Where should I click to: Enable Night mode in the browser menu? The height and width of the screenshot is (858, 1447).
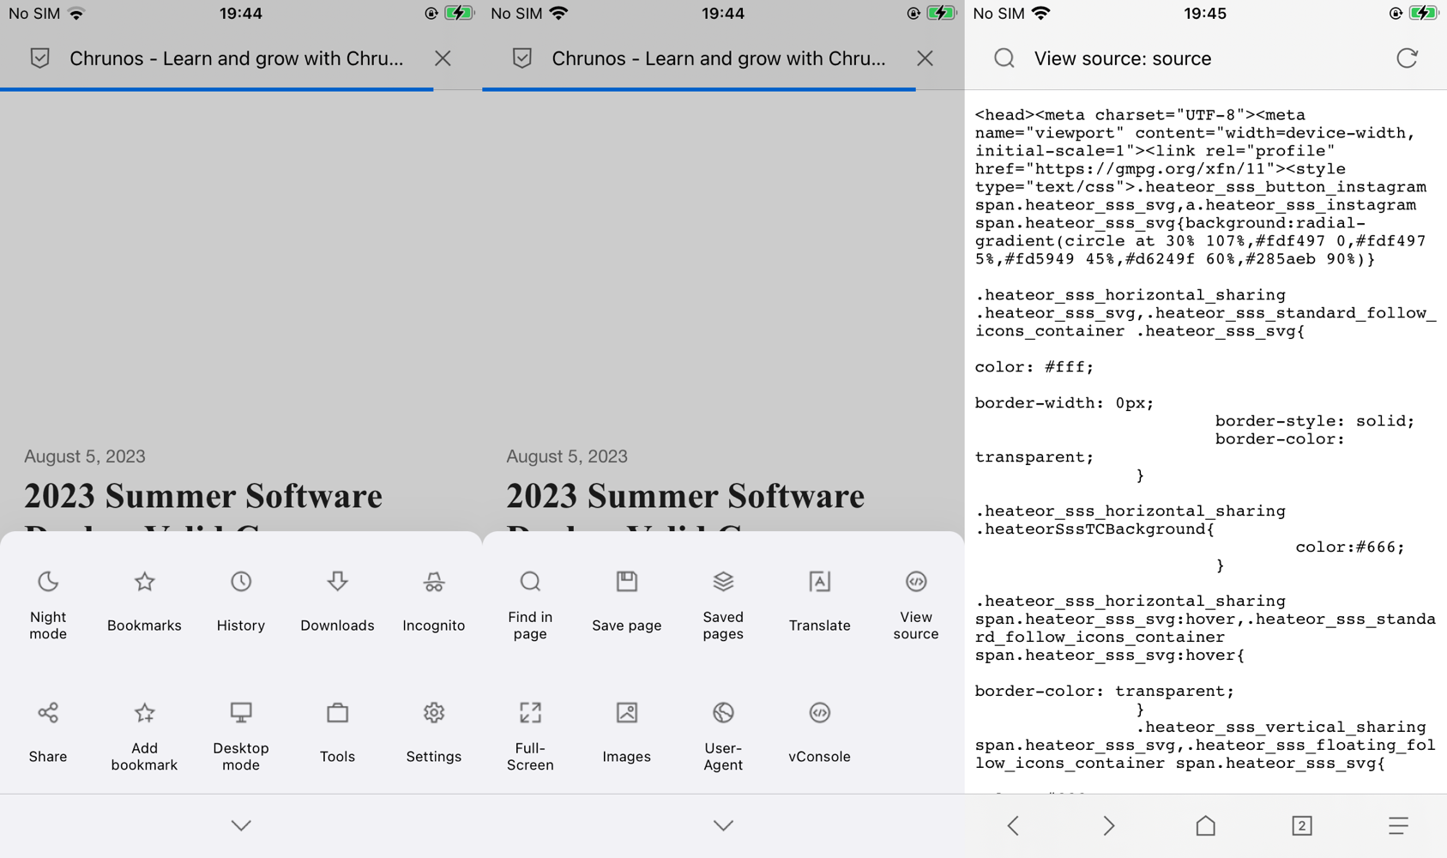click(x=48, y=601)
